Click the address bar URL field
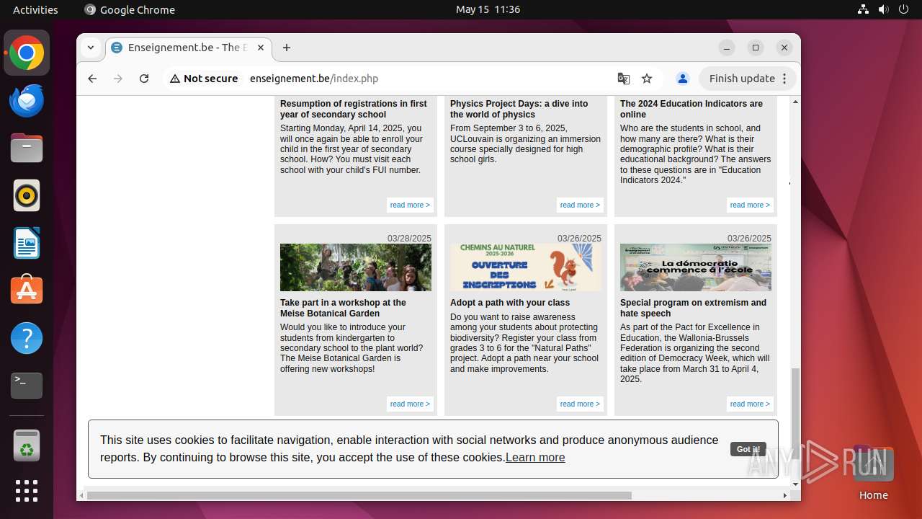This screenshot has height=519, width=922. [x=425, y=79]
